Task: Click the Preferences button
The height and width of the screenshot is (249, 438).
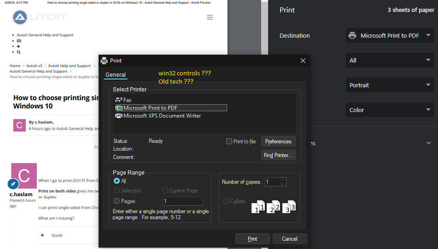Action: coord(278,141)
